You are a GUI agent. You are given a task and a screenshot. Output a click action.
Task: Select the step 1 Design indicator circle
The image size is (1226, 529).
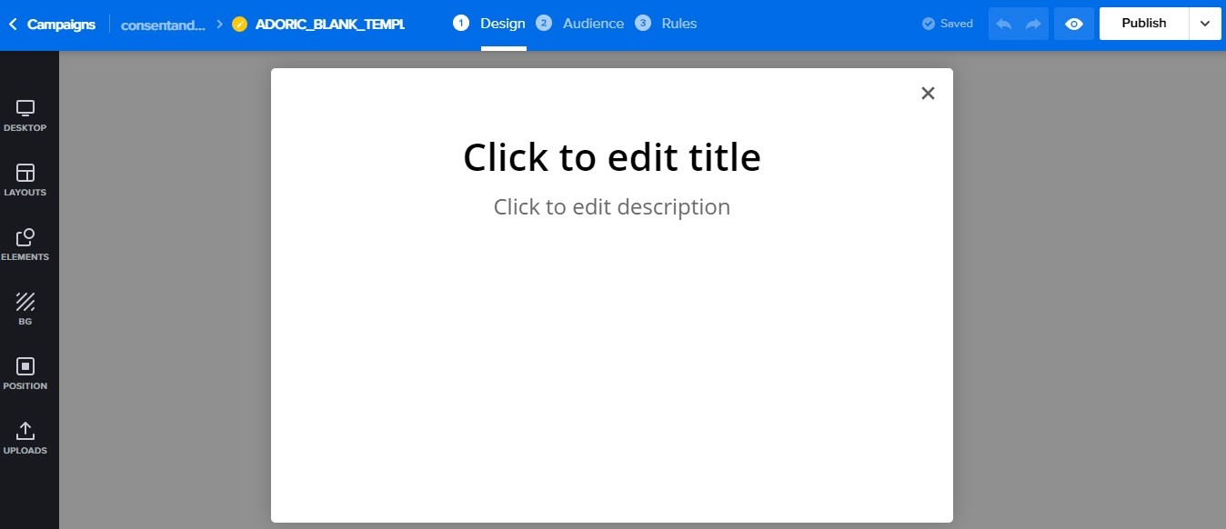pyautogui.click(x=461, y=23)
